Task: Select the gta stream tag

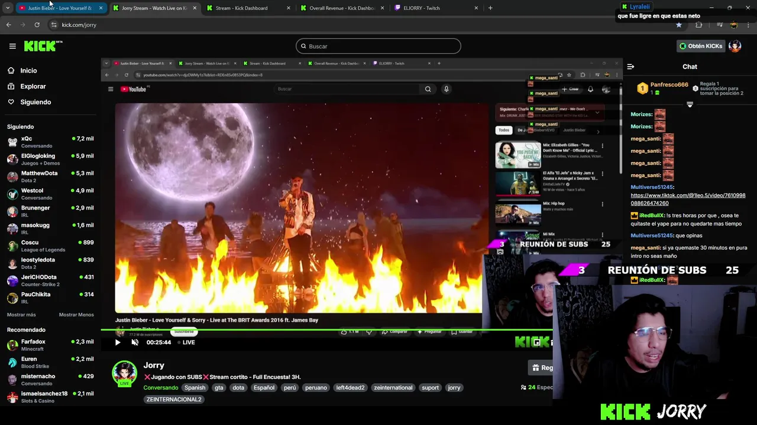Action: pos(219,388)
